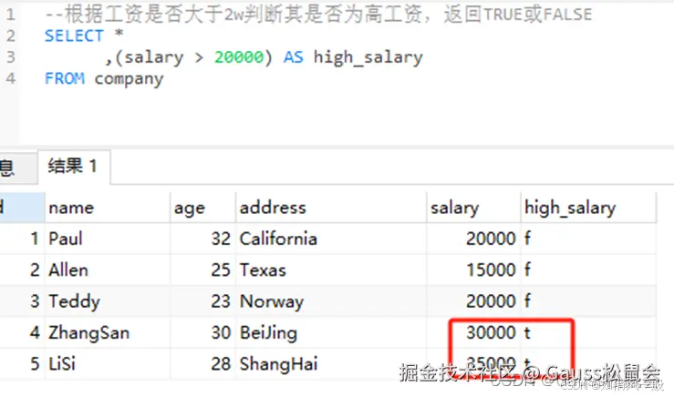Click the California address cell

pyautogui.click(x=331, y=239)
